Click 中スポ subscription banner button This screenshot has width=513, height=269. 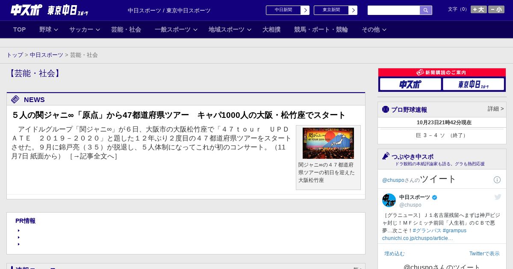point(410,84)
